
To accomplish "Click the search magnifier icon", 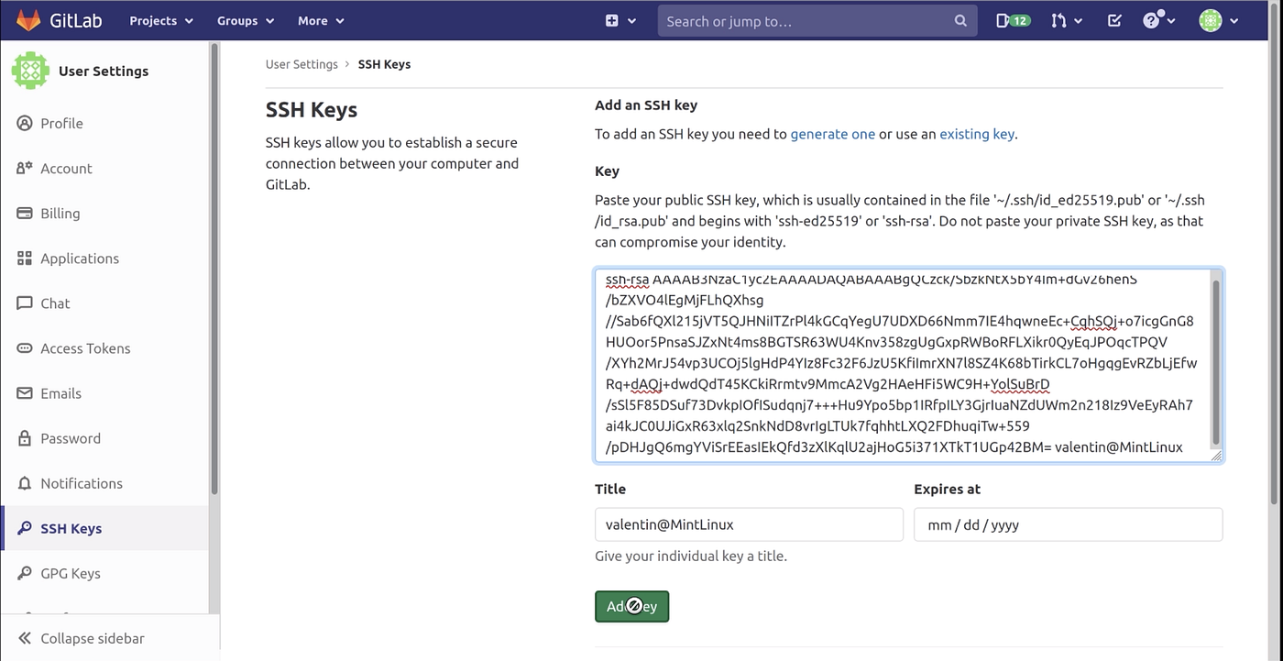I will click(960, 19).
